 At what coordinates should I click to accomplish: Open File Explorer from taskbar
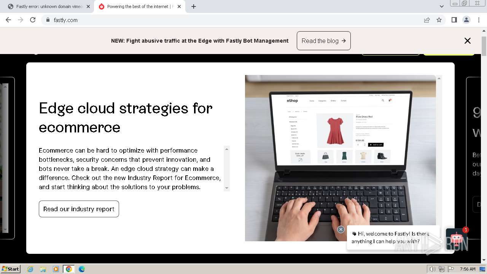click(43, 269)
